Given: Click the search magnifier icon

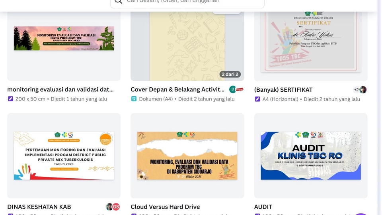Looking at the screenshot, I should 118,1.
